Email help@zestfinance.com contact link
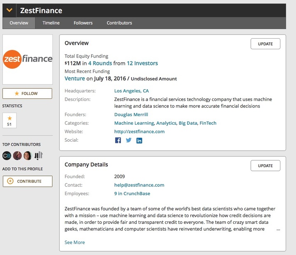The height and width of the screenshot is (255, 296). [139, 185]
